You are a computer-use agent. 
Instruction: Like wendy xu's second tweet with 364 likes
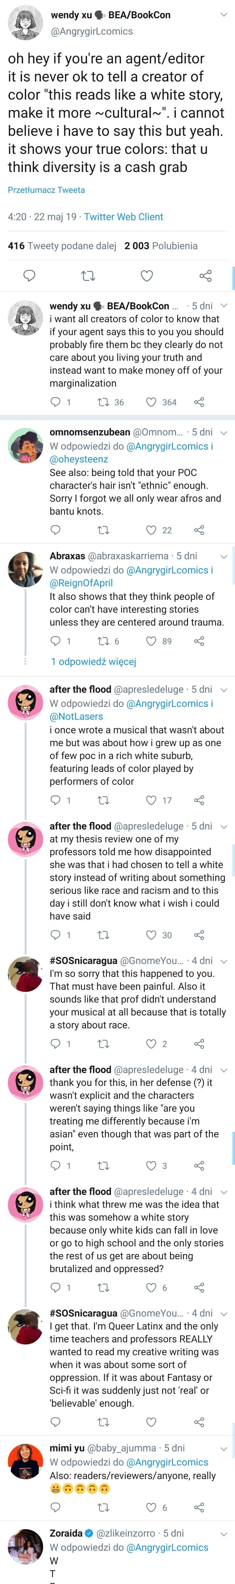click(x=151, y=402)
